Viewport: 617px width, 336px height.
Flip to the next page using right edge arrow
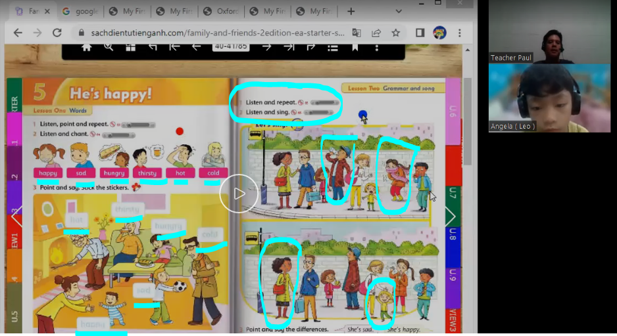[x=451, y=217]
